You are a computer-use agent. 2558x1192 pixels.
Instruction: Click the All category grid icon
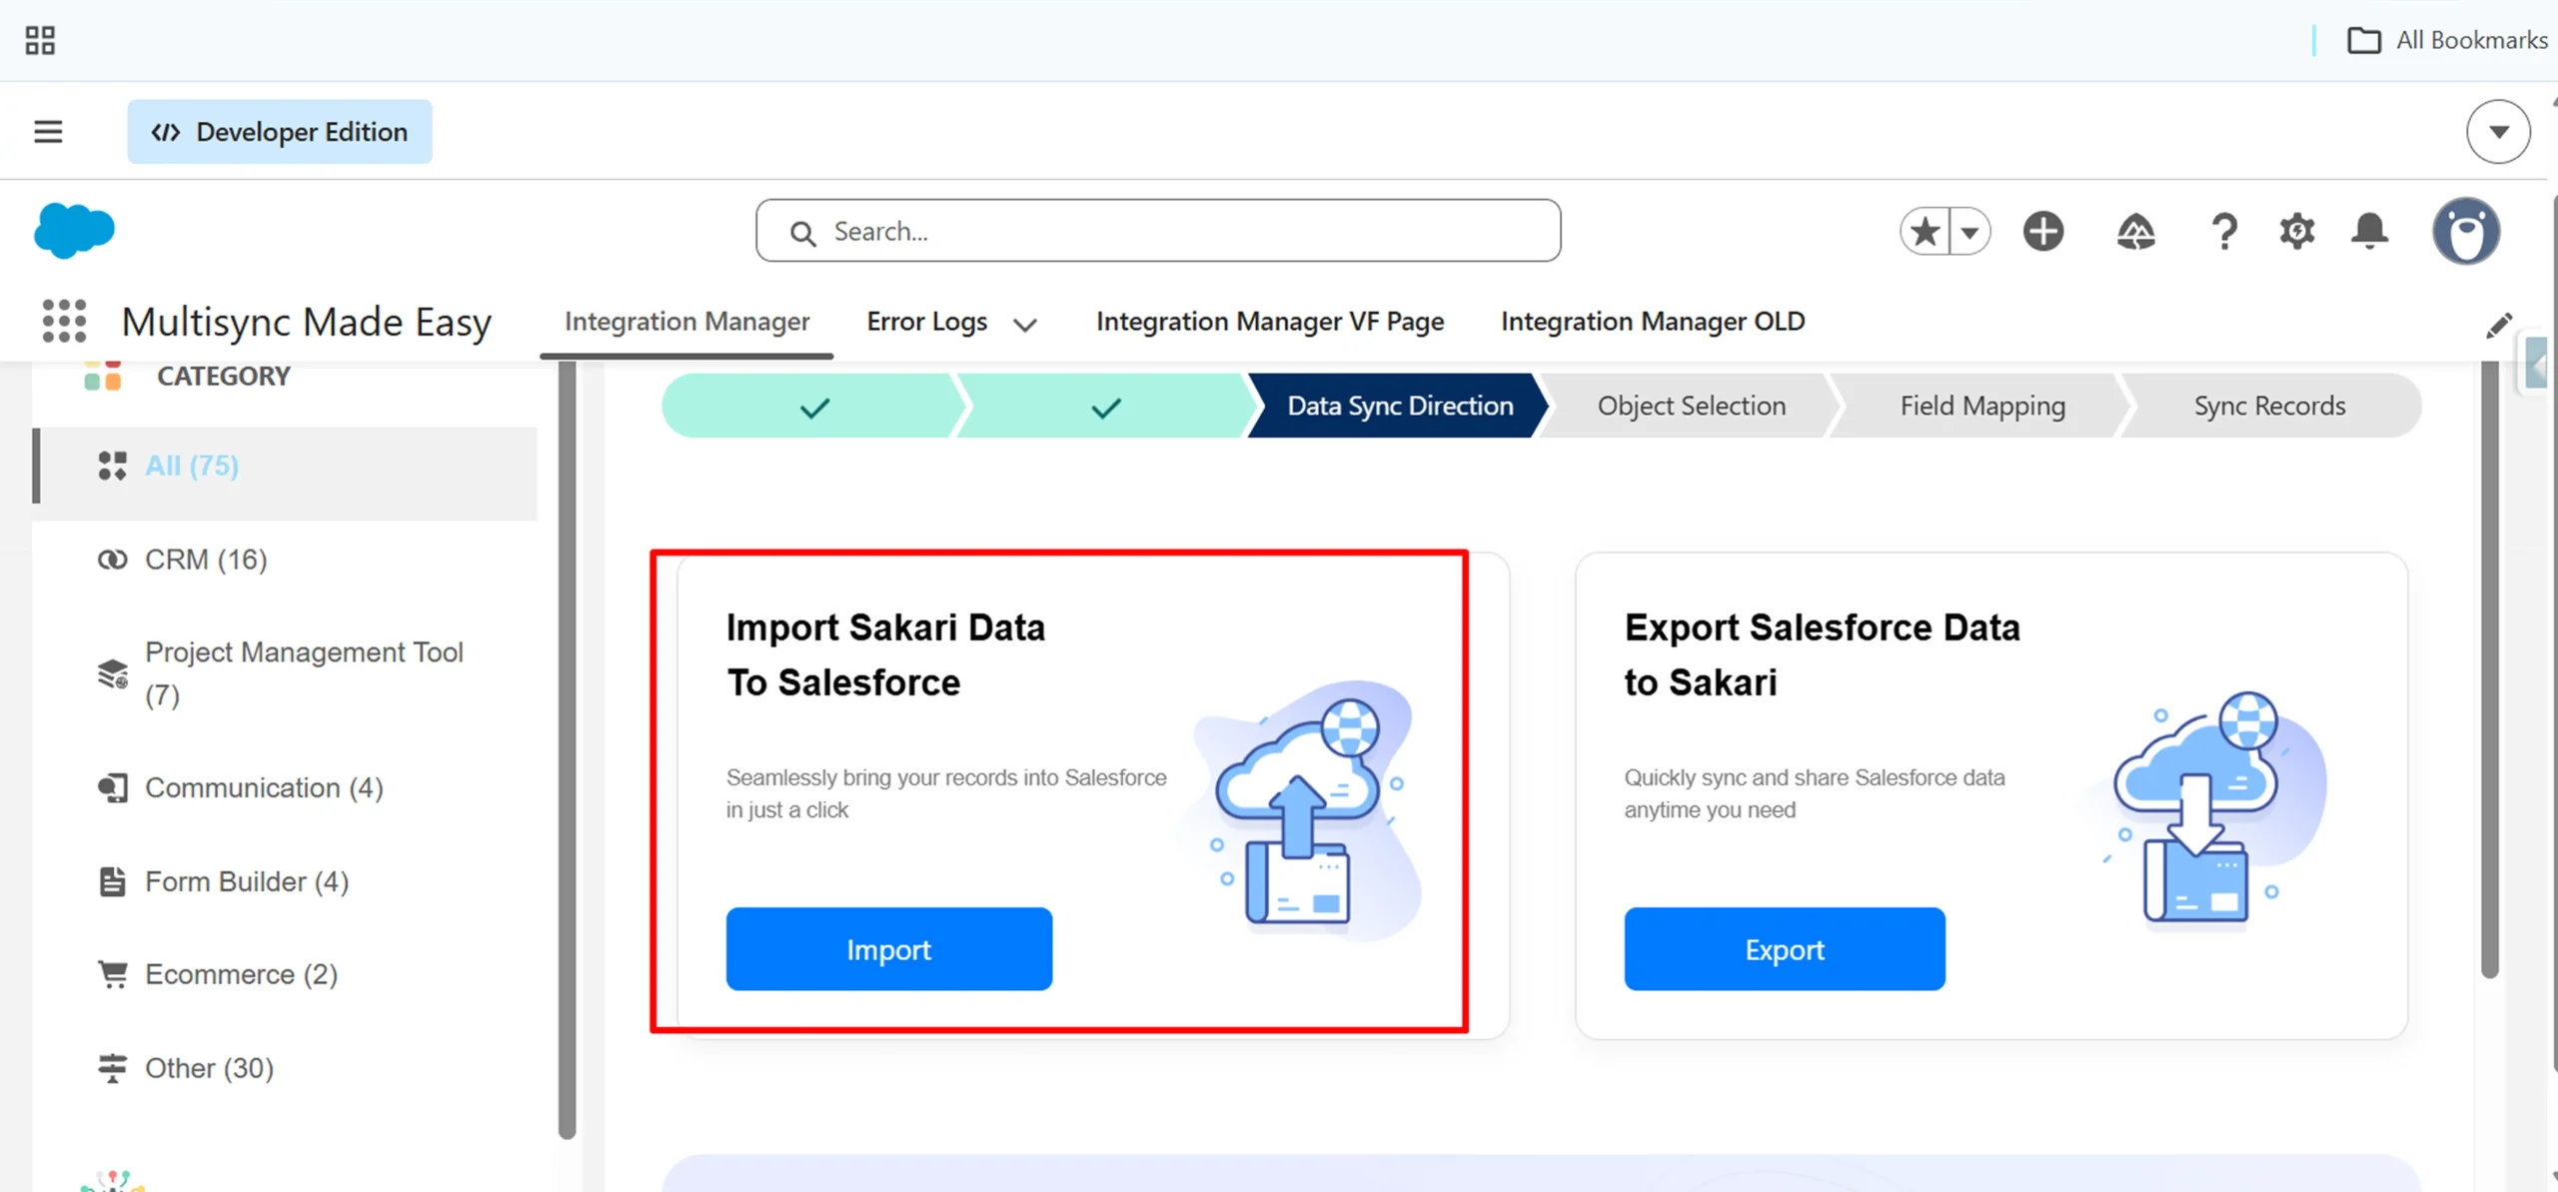point(112,466)
